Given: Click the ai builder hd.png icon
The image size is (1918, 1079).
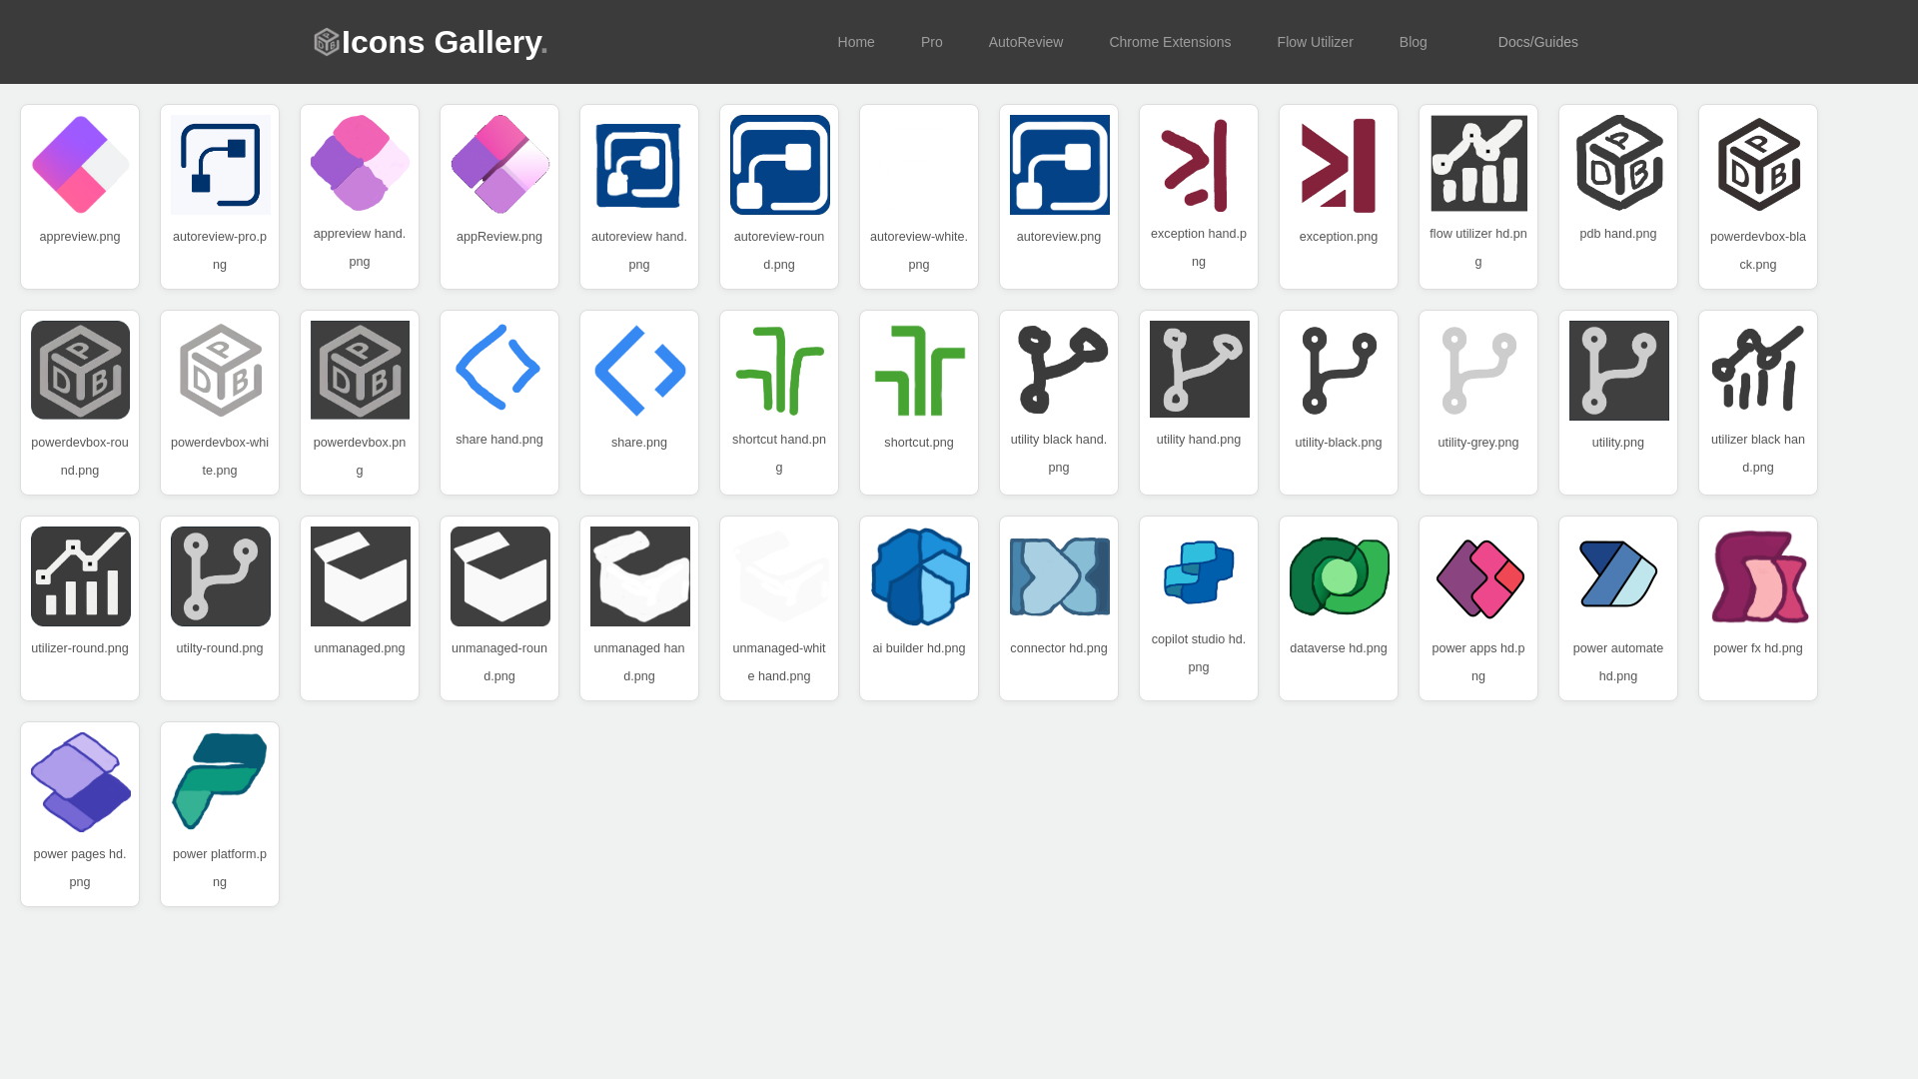Looking at the screenshot, I should click(x=919, y=576).
